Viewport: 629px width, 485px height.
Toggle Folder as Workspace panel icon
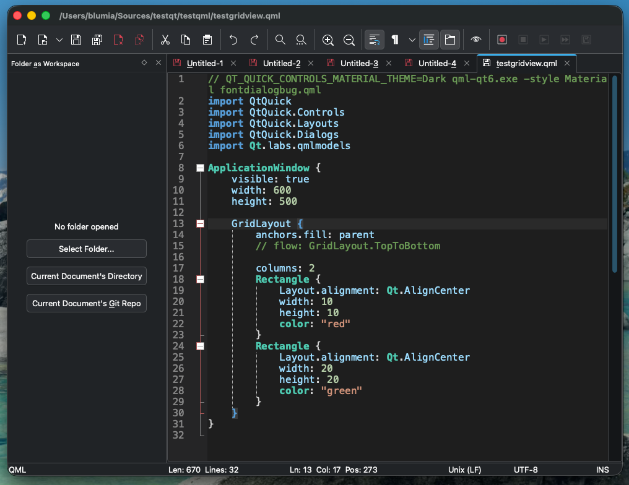449,40
